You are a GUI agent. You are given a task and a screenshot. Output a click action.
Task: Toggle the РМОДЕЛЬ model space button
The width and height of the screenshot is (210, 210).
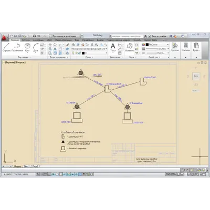click(x=171, y=174)
